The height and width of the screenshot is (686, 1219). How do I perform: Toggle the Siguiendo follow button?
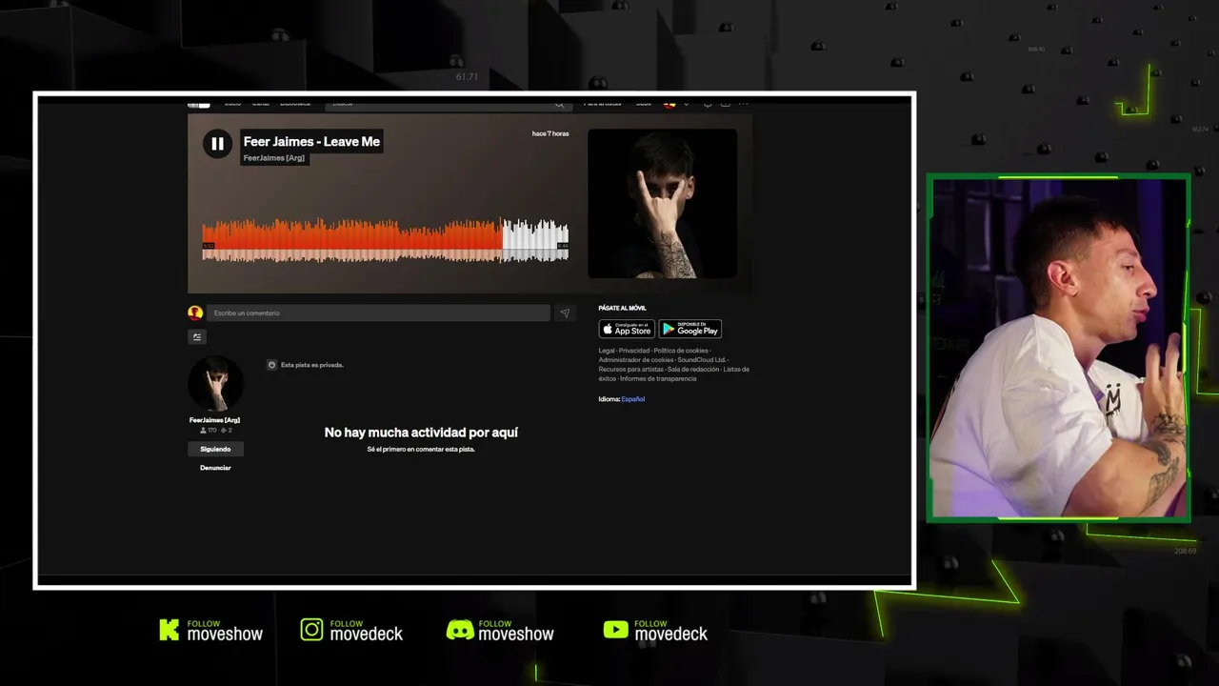215,449
